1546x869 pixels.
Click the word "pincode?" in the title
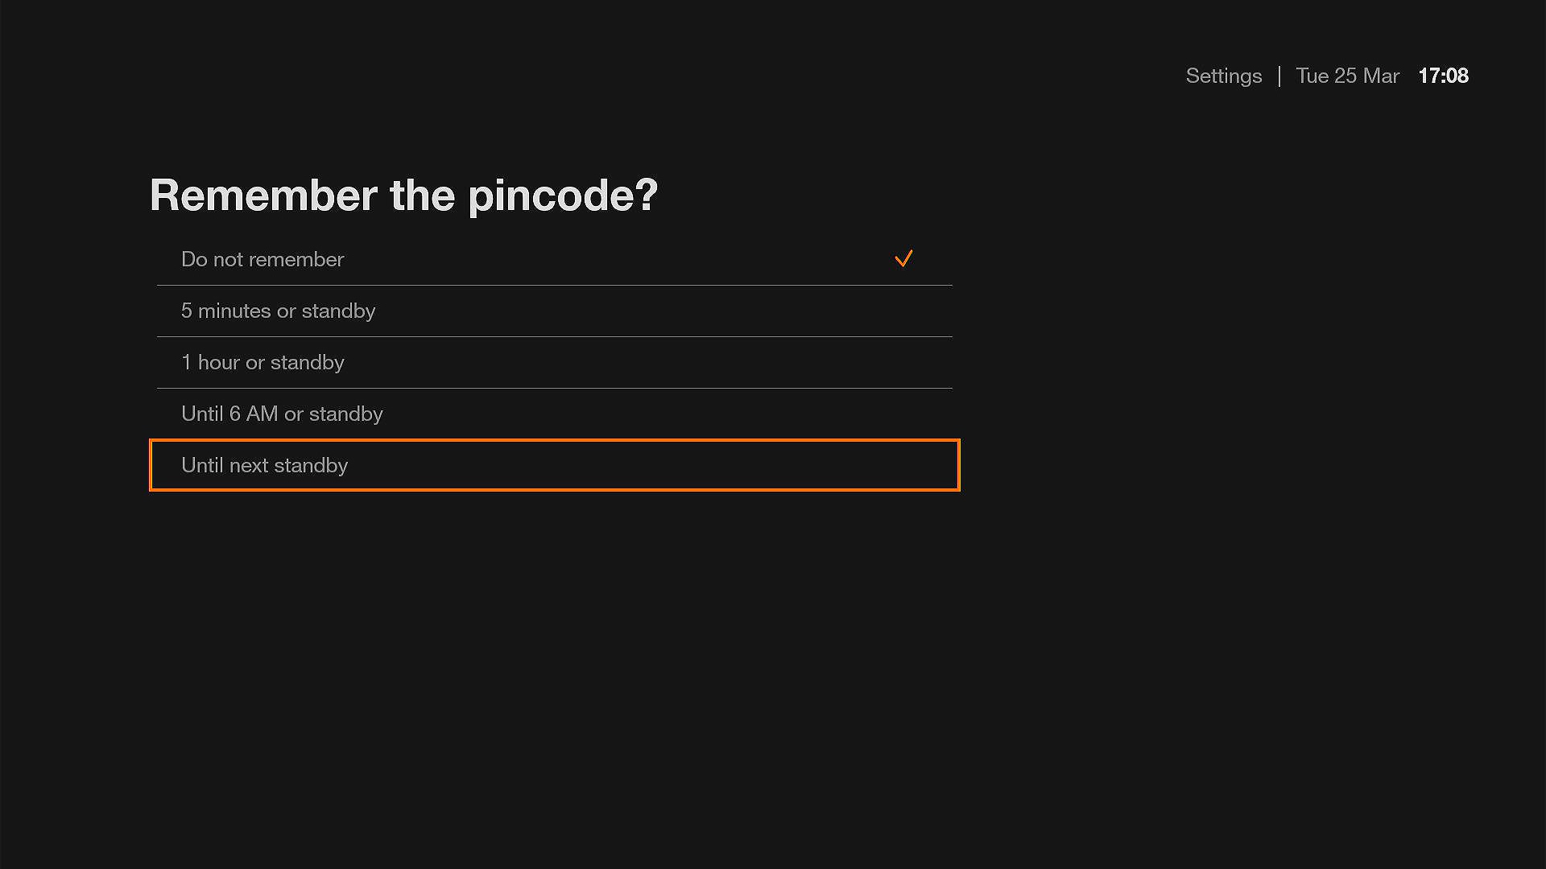pos(563,196)
